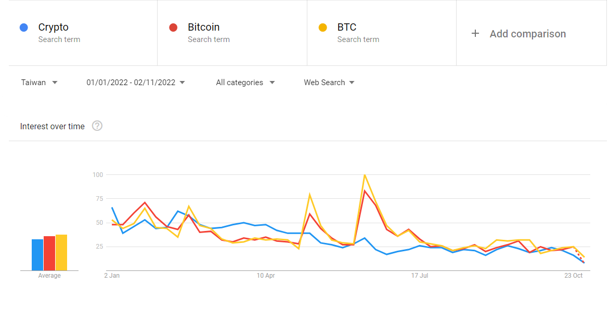This screenshot has height=313, width=609.
Task: Click the yellow dot beside BTC
Action: click(323, 28)
